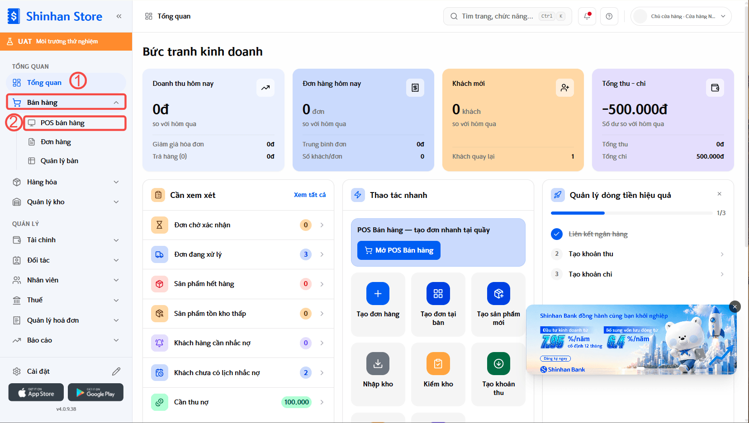
Task: Click the Kiểm kho clipboard icon
Action: point(438,364)
